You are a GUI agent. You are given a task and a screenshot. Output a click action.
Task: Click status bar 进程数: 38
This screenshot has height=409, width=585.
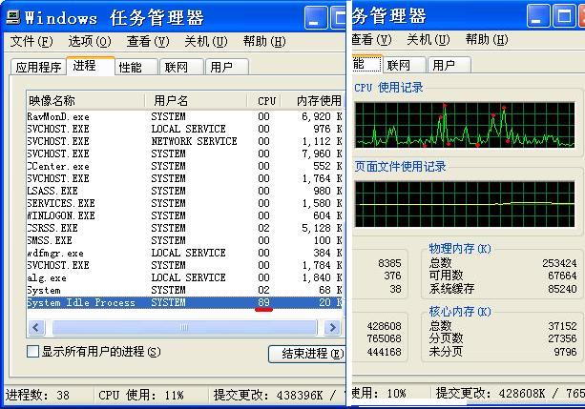(37, 396)
